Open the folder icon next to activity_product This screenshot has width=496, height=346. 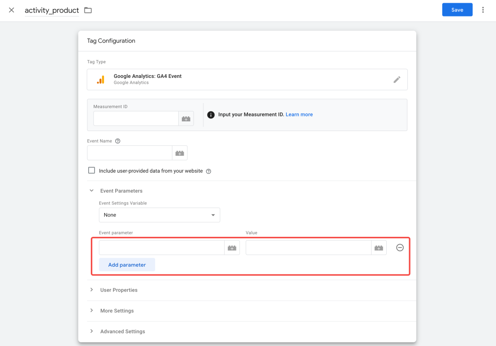(88, 11)
